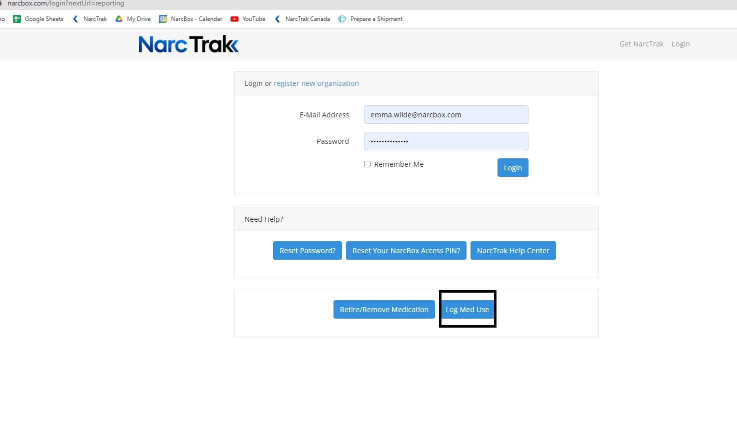Click the E-Mail Address label

click(324, 115)
